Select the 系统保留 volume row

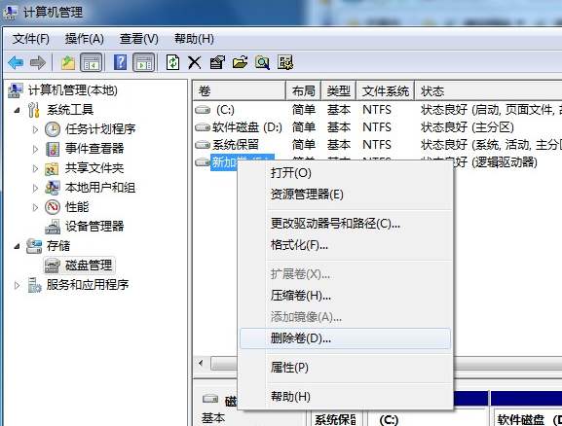(378, 145)
